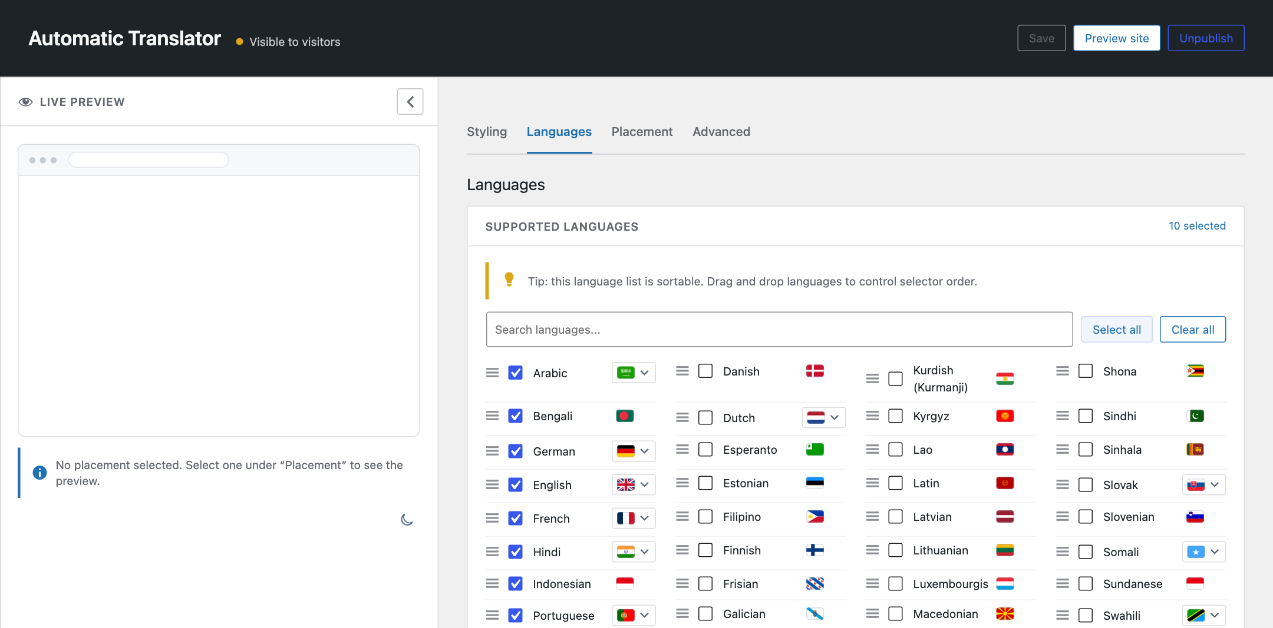Grab the drag handle beside Slovak
The width and height of the screenshot is (1273, 628).
pos(1063,484)
